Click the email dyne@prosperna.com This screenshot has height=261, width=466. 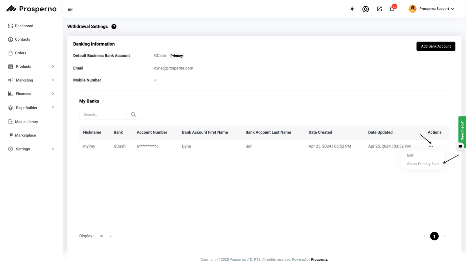[173, 68]
